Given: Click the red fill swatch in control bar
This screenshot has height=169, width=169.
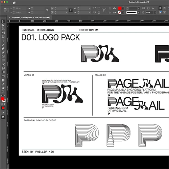Looking at the screenshot, I should click(120, 8).
